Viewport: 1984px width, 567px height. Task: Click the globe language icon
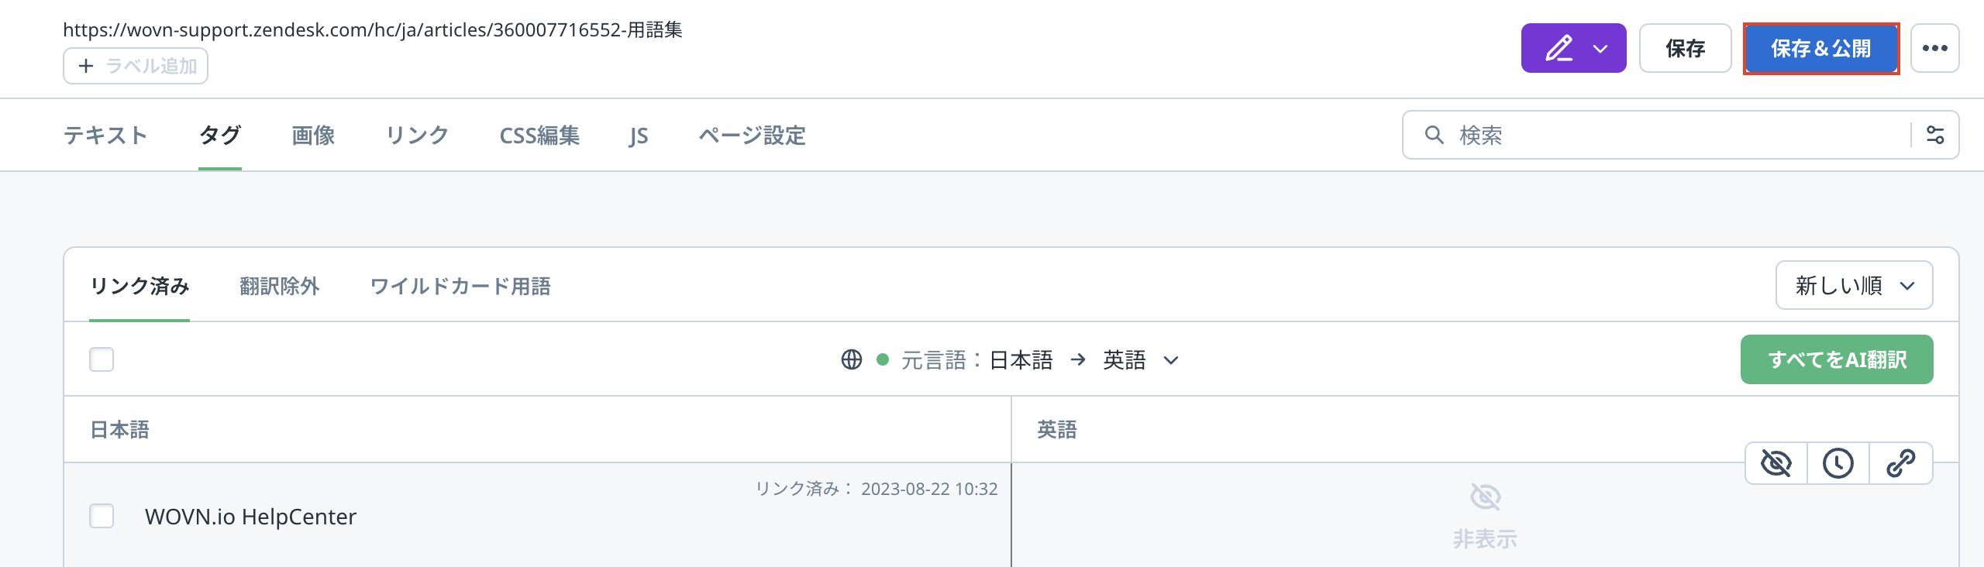pyautogui.click(x=851, y=360)
